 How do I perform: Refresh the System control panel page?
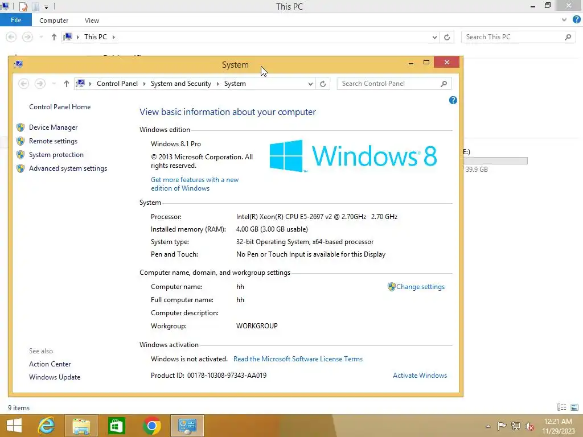click(323, 84)
